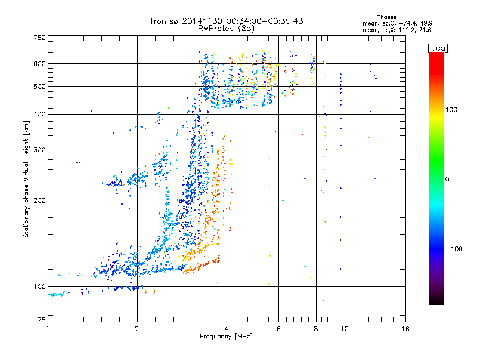Screen dimensions: 477x358
Task: Click the x-axis tick label '8'
Action: coord(316,329)
